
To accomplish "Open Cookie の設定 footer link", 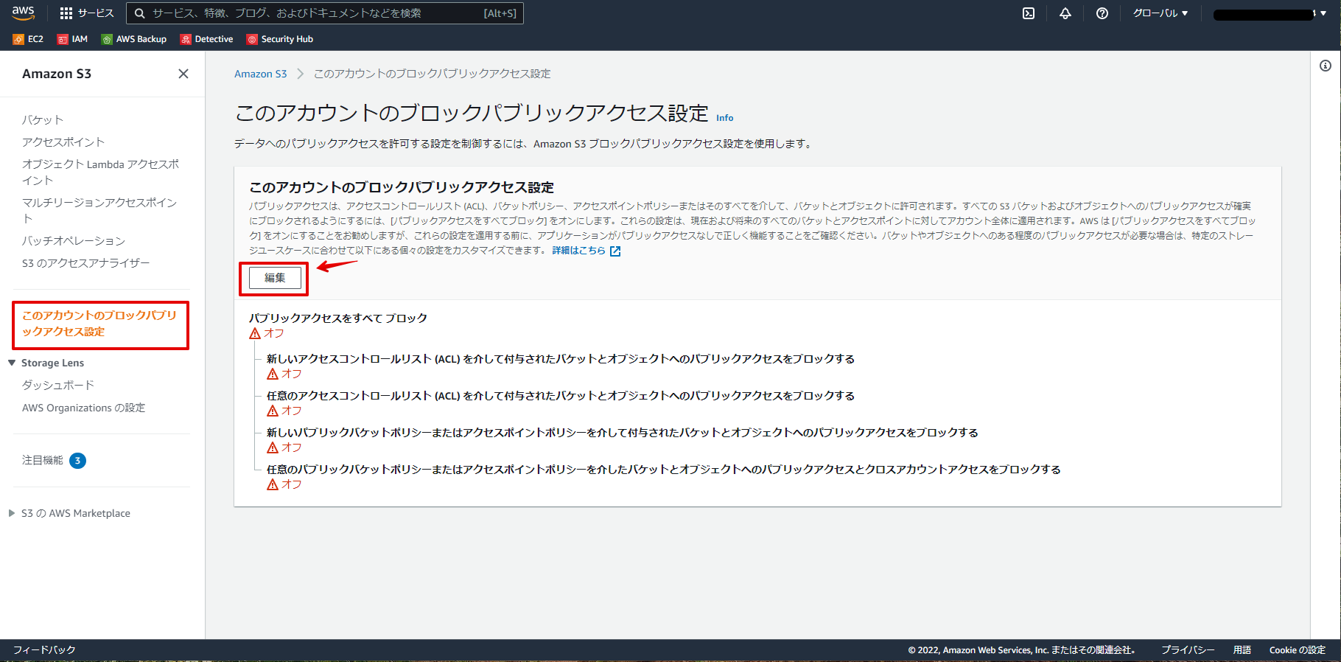I will pos(1297,650).
